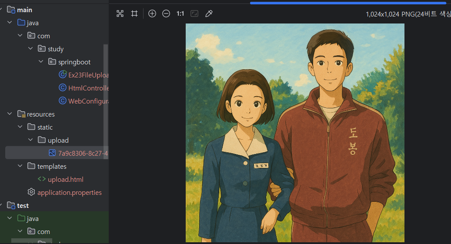
Task: Click the zoom in magnifier icon
Action: click(x=152, y=13)
